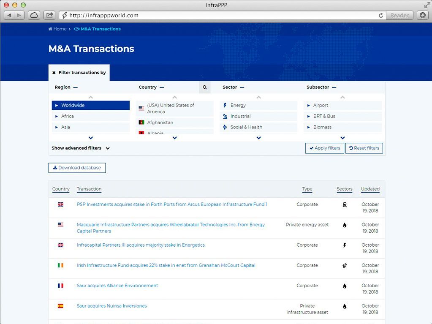Image resolution: width=432 pixels, height=324 pixels.
Task: Open Saur acquires Alliance Environnement link
Action: (117, 286)
